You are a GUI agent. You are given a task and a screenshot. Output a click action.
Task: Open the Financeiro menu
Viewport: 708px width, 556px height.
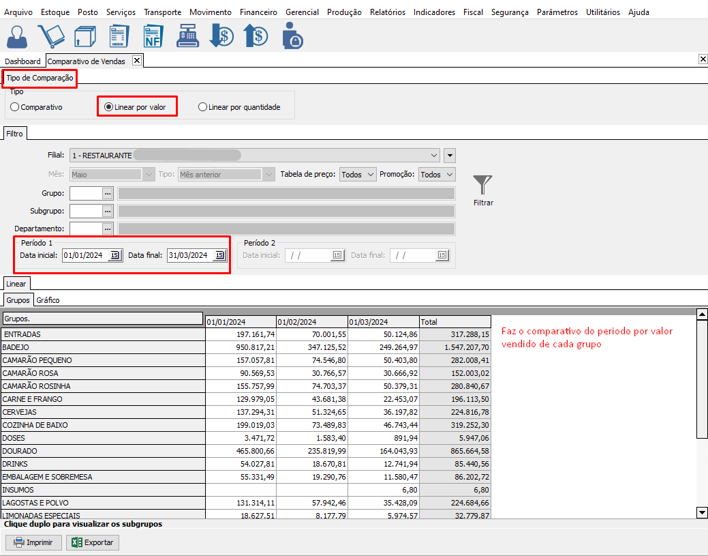258,12
